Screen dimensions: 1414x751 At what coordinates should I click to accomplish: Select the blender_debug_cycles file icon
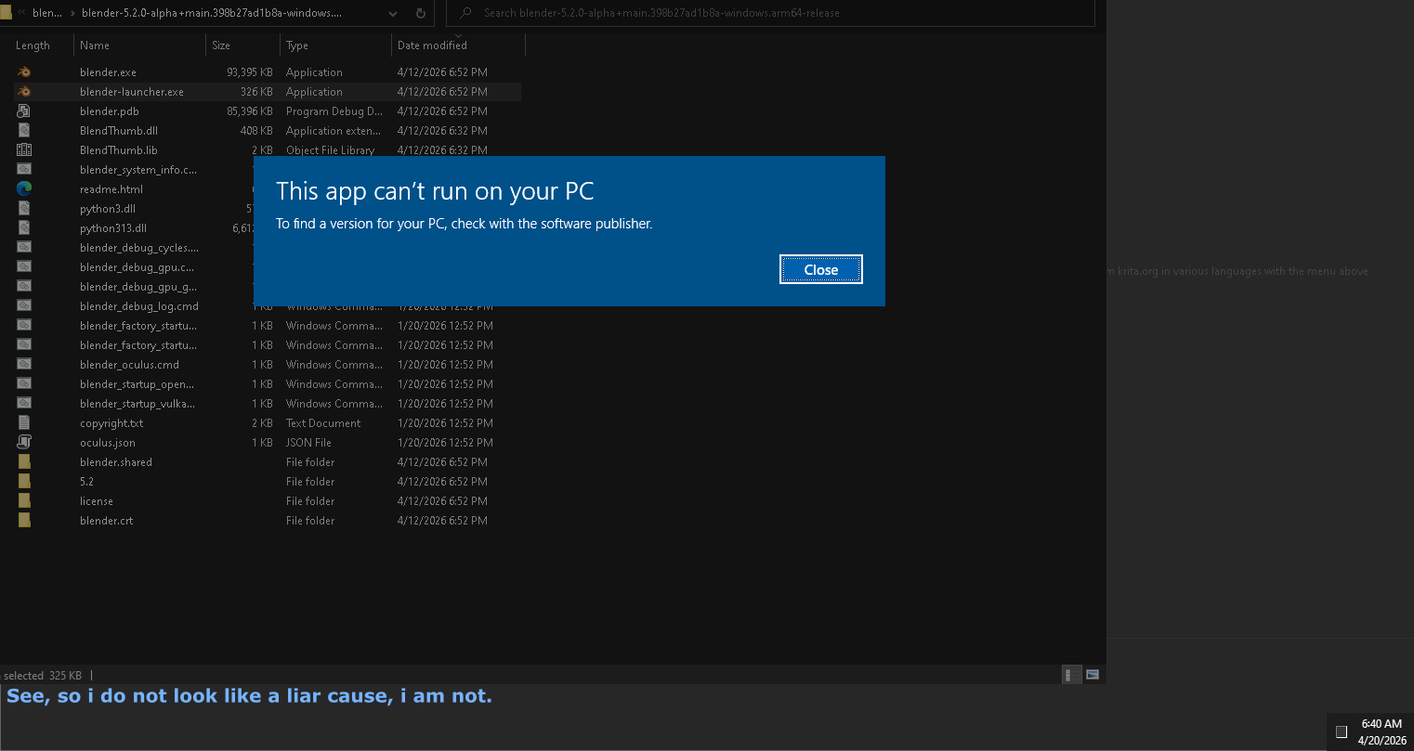24,247
